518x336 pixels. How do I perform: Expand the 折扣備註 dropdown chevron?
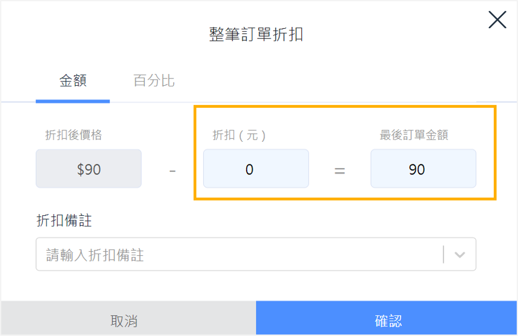[459, 254]
